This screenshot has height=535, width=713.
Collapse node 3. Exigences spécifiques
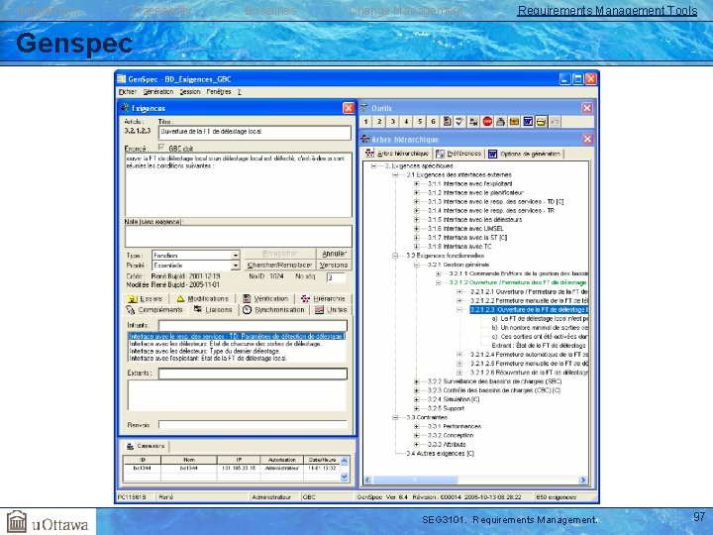point(373,166)
